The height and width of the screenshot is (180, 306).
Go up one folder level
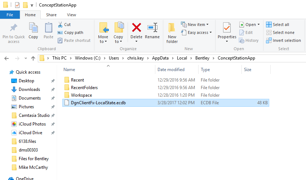(33, 58)
